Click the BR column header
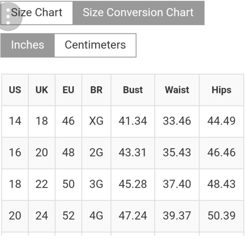 (x=96, y=90)
